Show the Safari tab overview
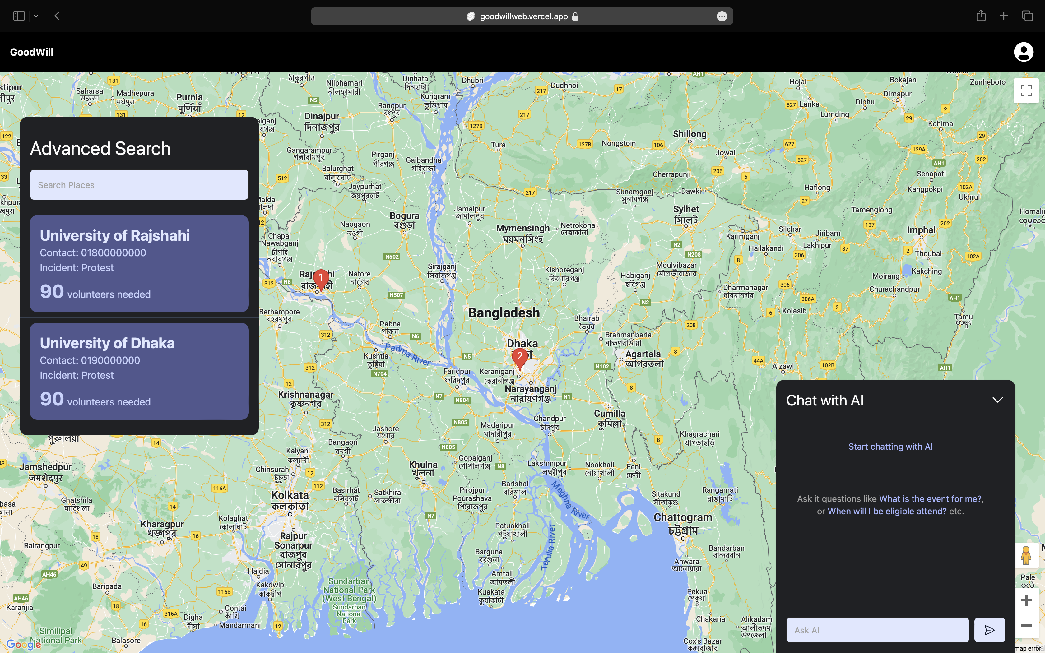The height and width of the screenshot is (653, 1045). pyautogui.click(x=1027, y=16)
